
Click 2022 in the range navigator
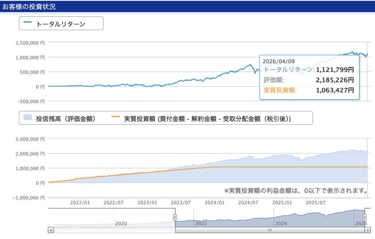(201, 223)
